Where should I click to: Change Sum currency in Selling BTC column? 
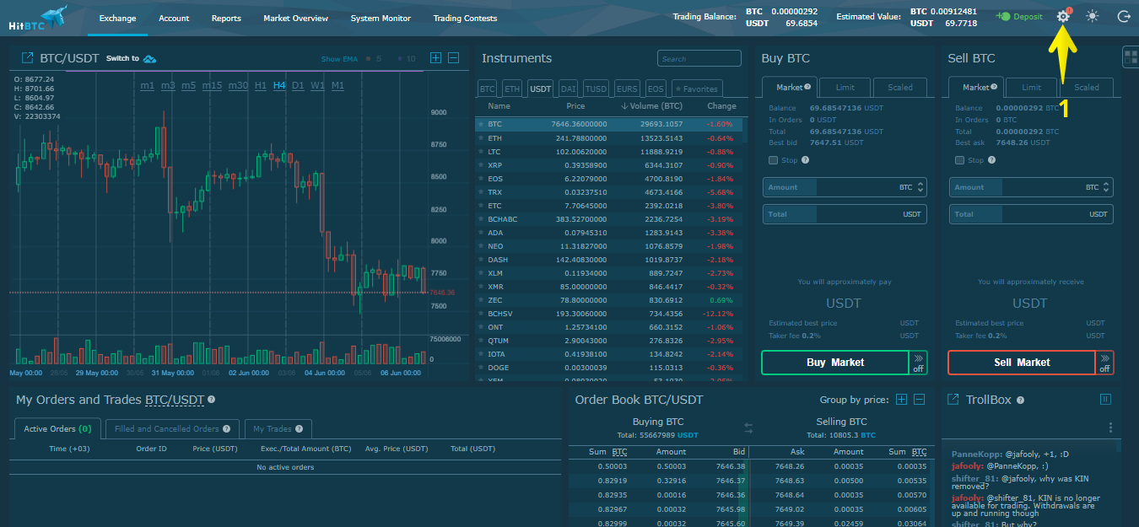[919, 452]
